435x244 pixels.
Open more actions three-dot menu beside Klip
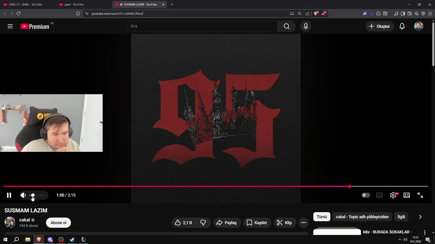pos(303,223)
